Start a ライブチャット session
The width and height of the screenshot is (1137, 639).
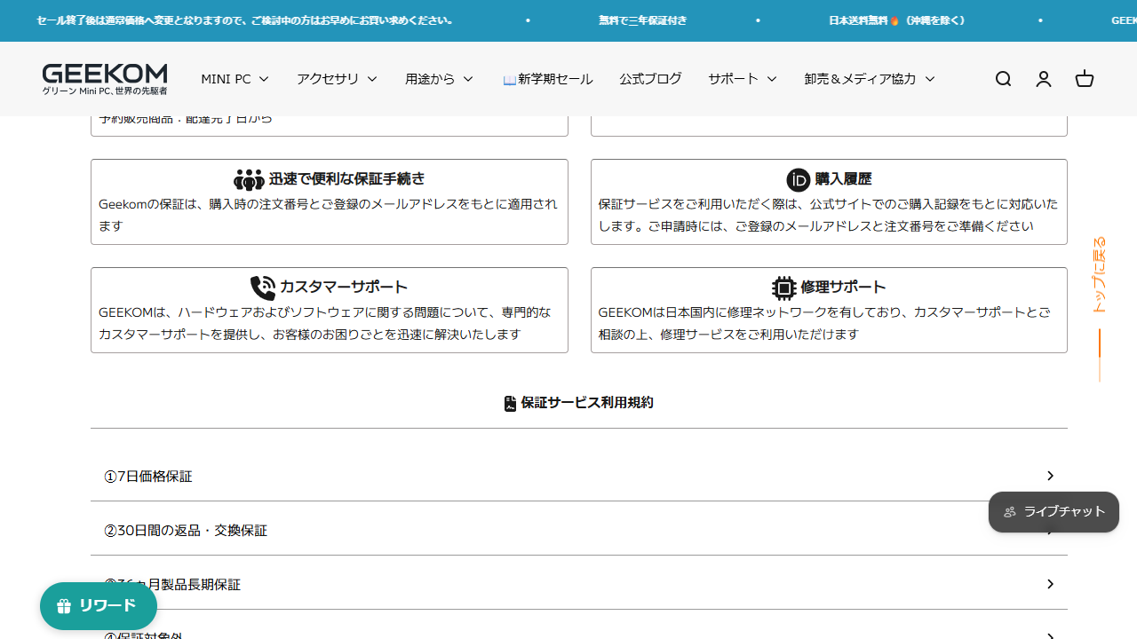[x=1054, y=512]
